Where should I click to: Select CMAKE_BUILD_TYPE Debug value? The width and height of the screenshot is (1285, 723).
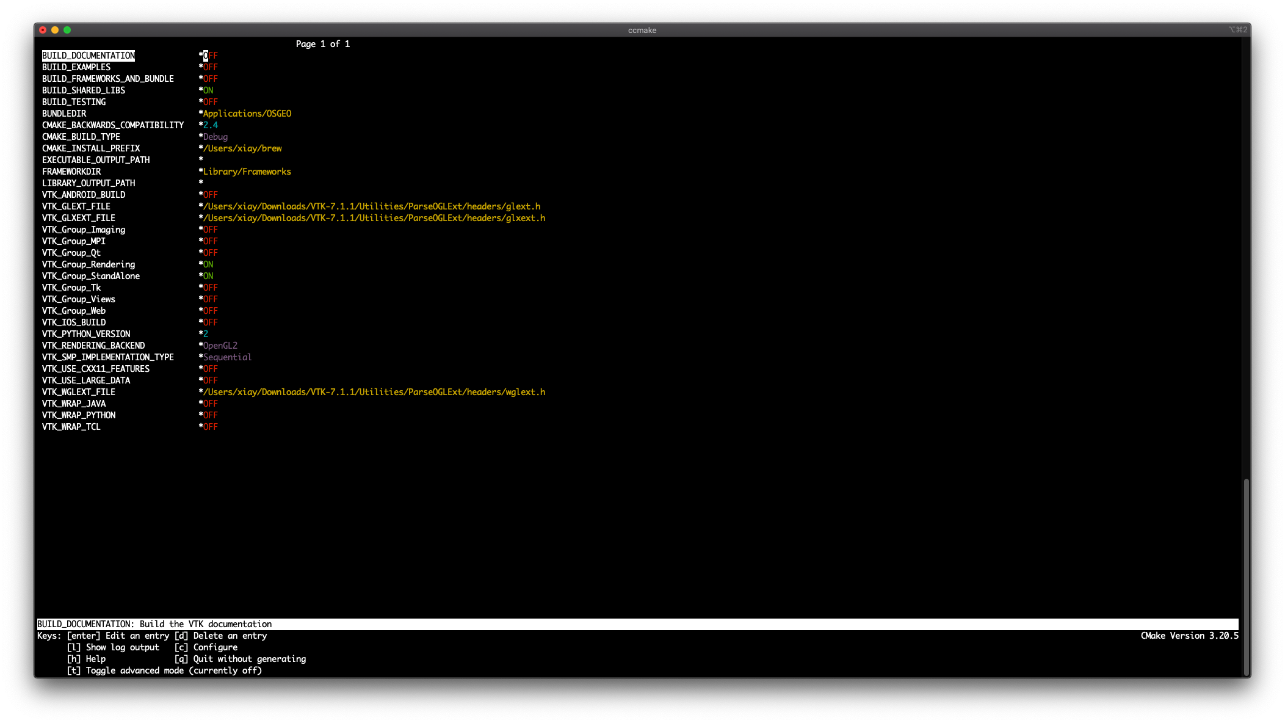(215, 137)
